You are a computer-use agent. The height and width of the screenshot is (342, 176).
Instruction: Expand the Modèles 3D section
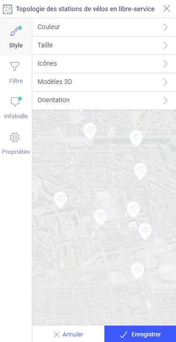[104, 82]
